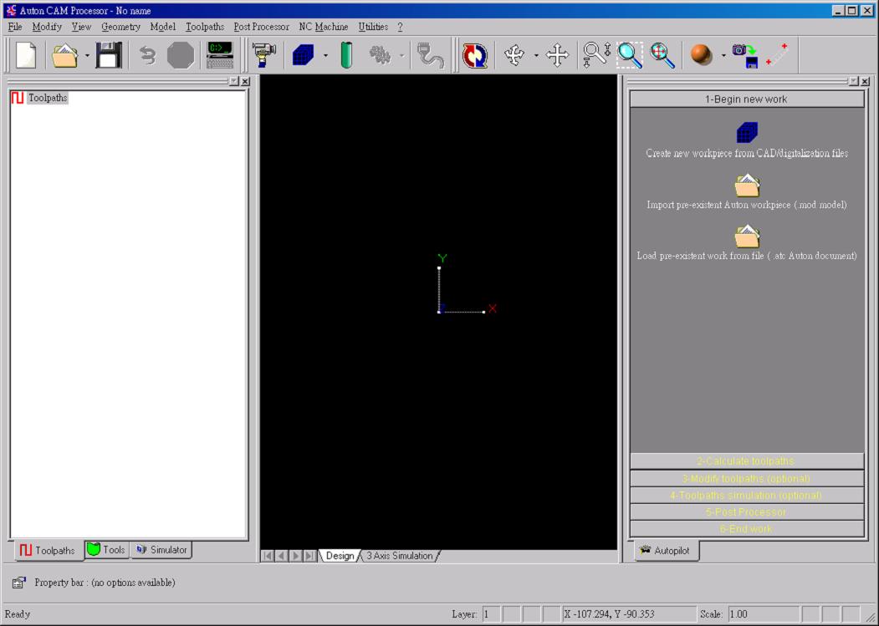Switch to the Simulator tab

coord(161,550)
